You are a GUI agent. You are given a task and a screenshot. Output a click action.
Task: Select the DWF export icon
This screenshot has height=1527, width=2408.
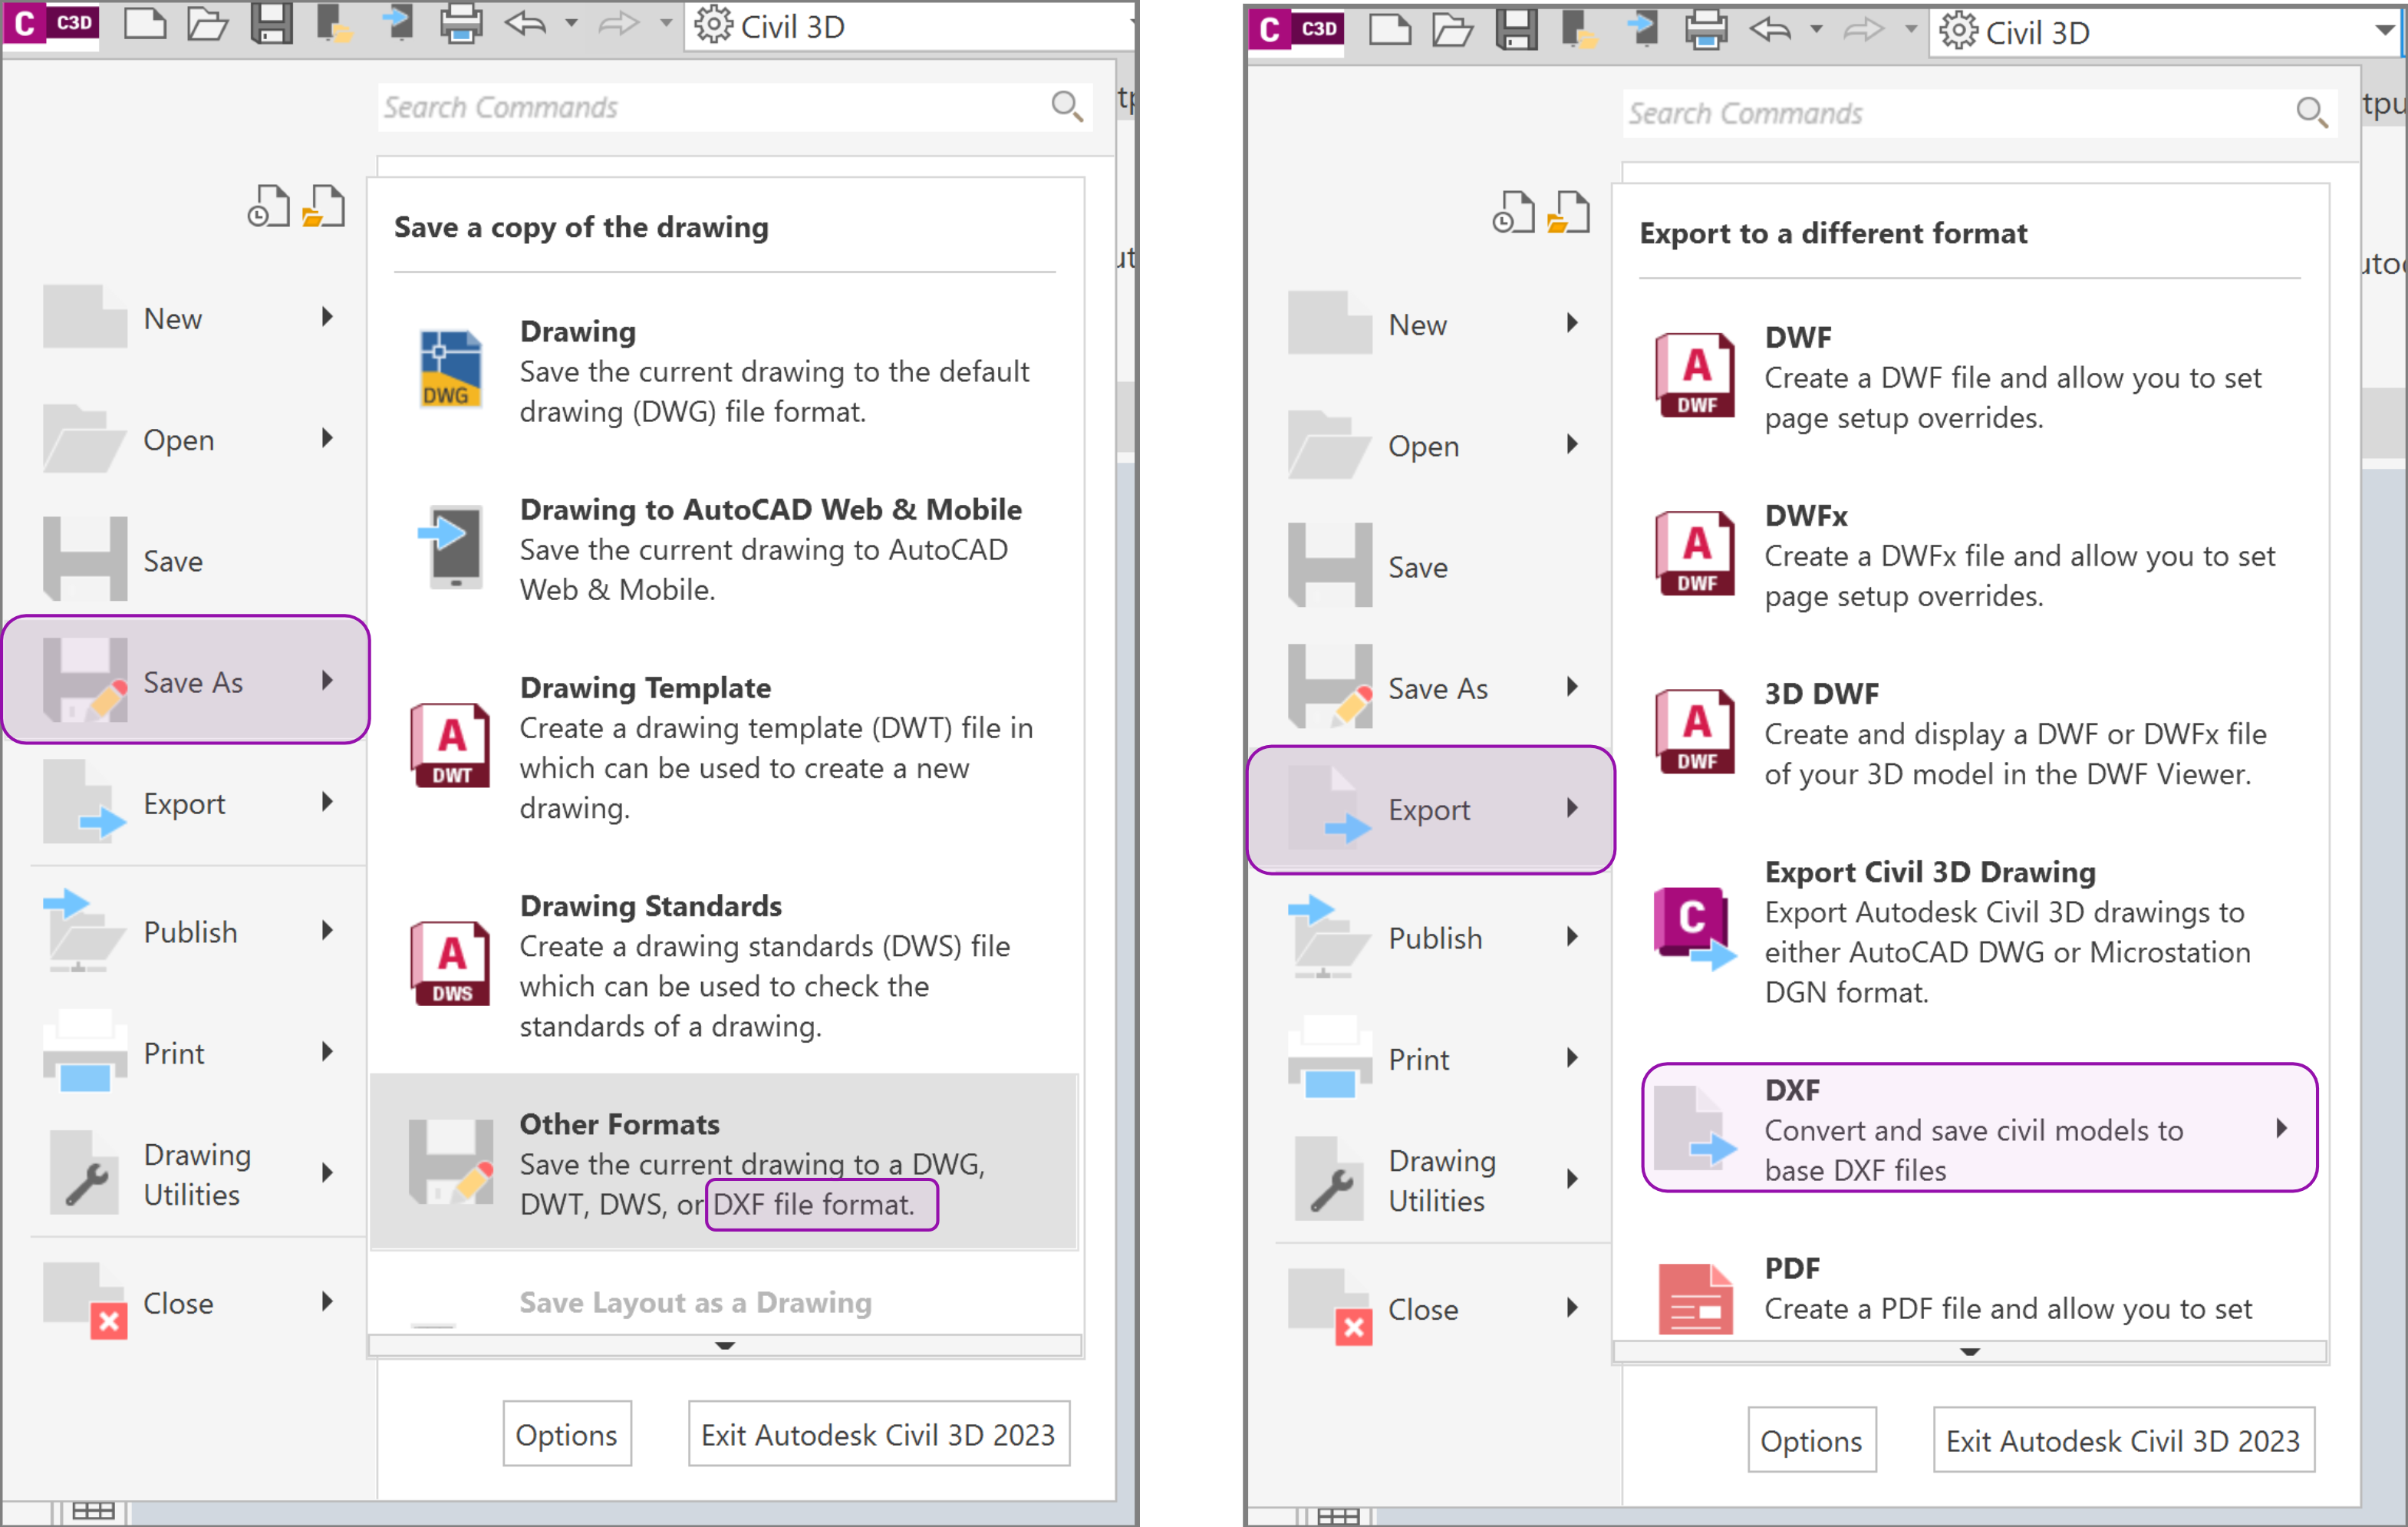[x=1694, y=375]
